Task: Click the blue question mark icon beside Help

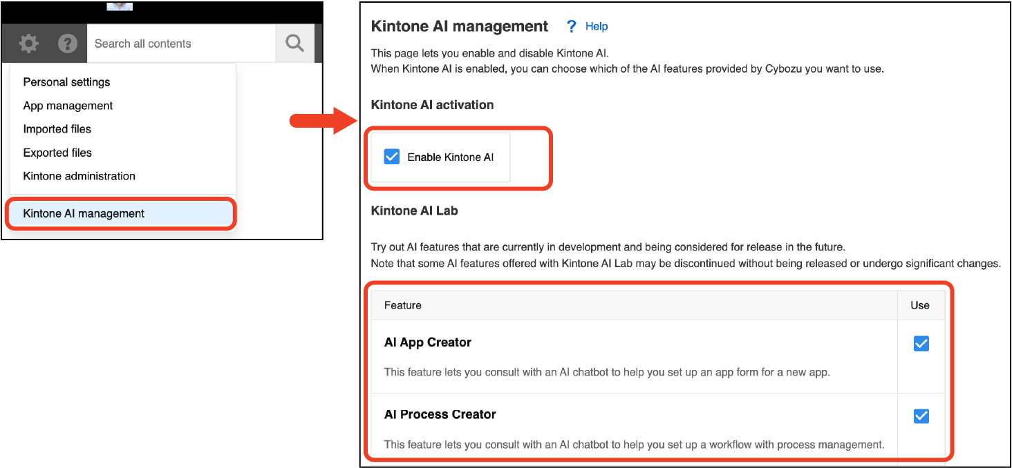Action: point(571,26)
